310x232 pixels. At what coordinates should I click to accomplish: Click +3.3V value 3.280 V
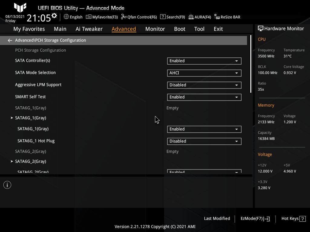click(x=264, y=188)
